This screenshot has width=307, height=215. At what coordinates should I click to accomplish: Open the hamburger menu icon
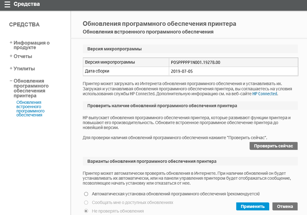7,5
